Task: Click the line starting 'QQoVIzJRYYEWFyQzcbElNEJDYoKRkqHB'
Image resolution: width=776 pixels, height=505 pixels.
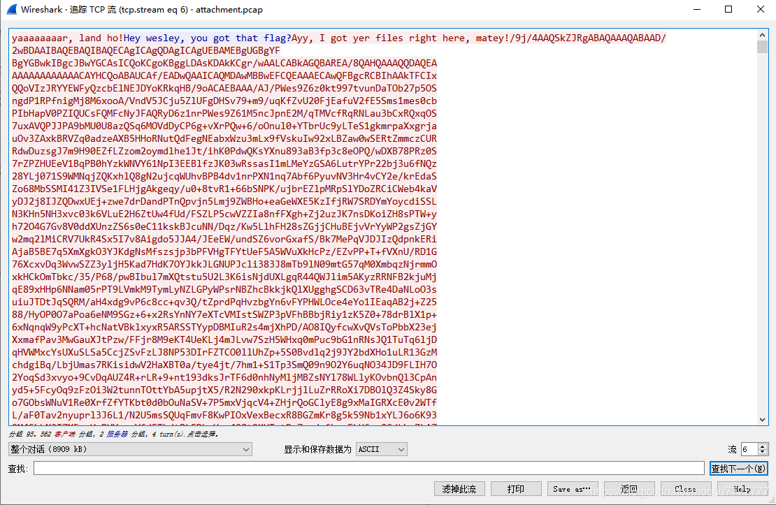Action: (224, 88)
